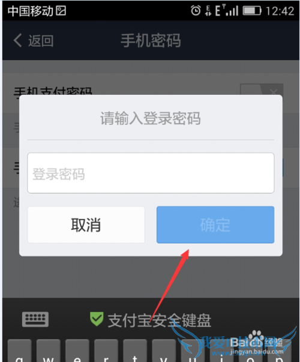This screenshot has height=362, width=300.
Task: Tap the w key on keyboard
Action: (48, 351)
